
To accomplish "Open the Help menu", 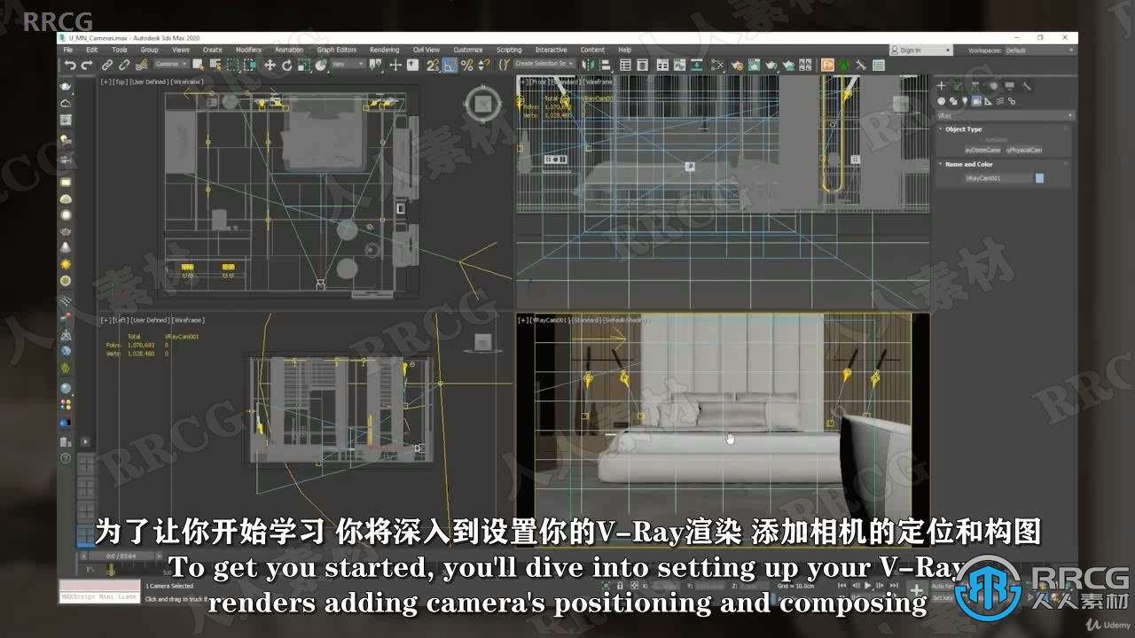I will (625, 50).
